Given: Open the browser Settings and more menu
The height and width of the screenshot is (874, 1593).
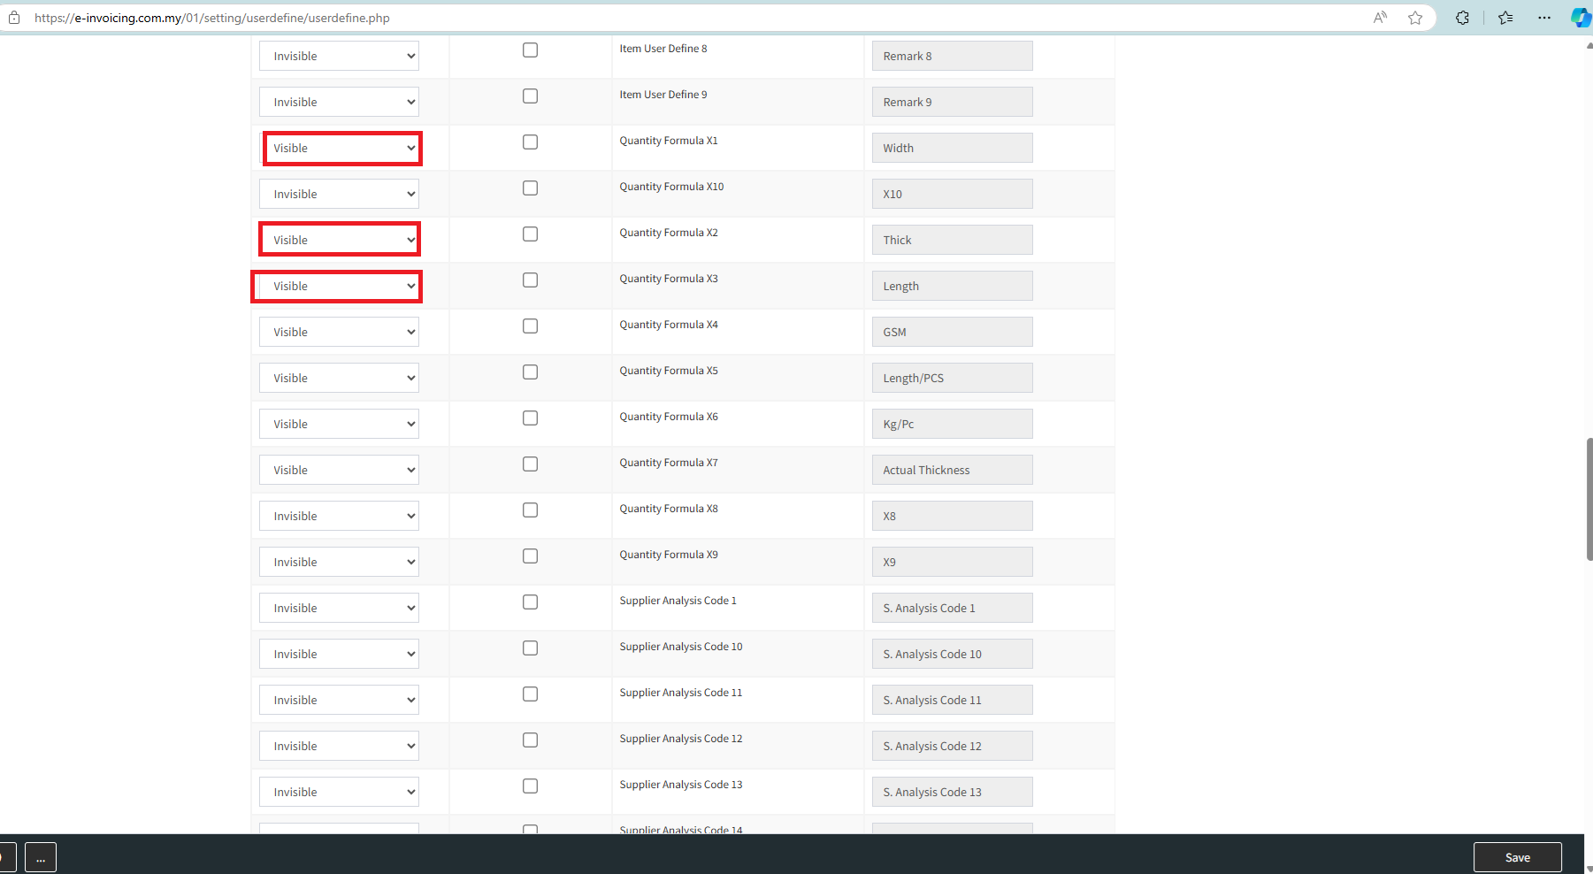Looking at the screenshot, I should (x=1544, y=18).
